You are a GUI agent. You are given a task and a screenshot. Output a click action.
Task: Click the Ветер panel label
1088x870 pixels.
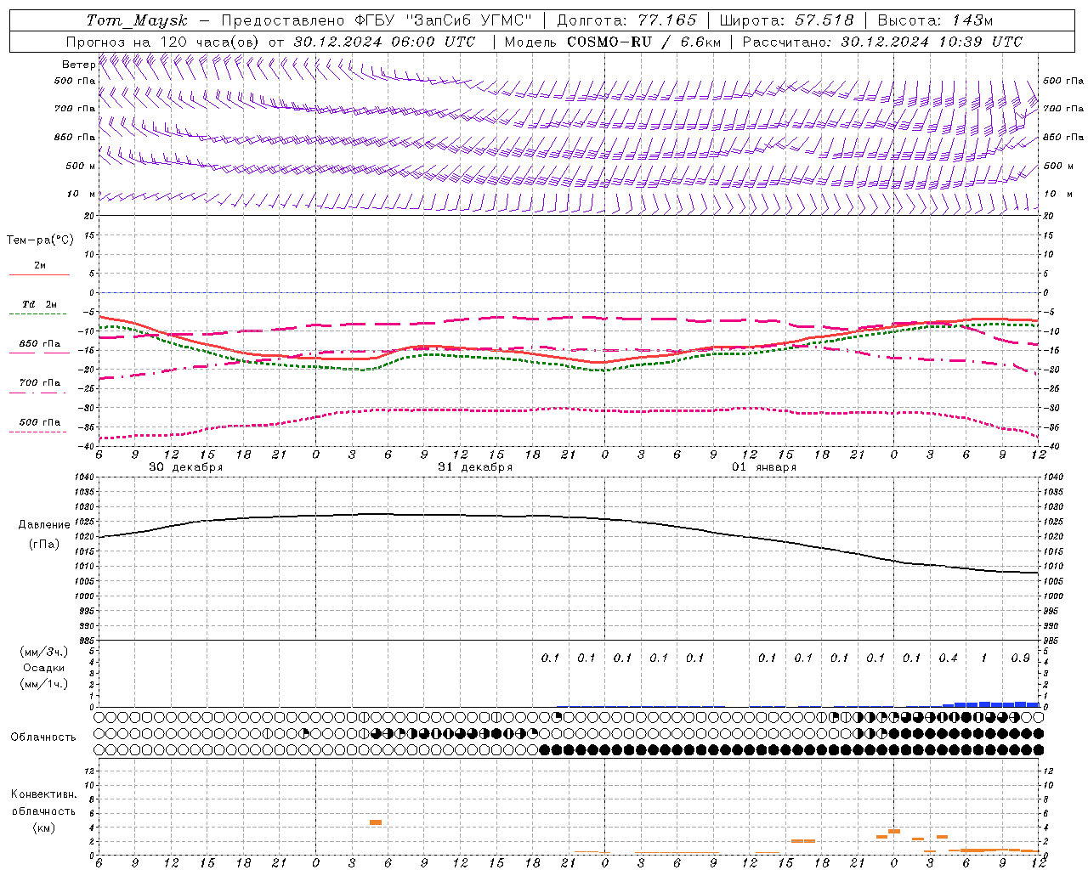[78, 65]
